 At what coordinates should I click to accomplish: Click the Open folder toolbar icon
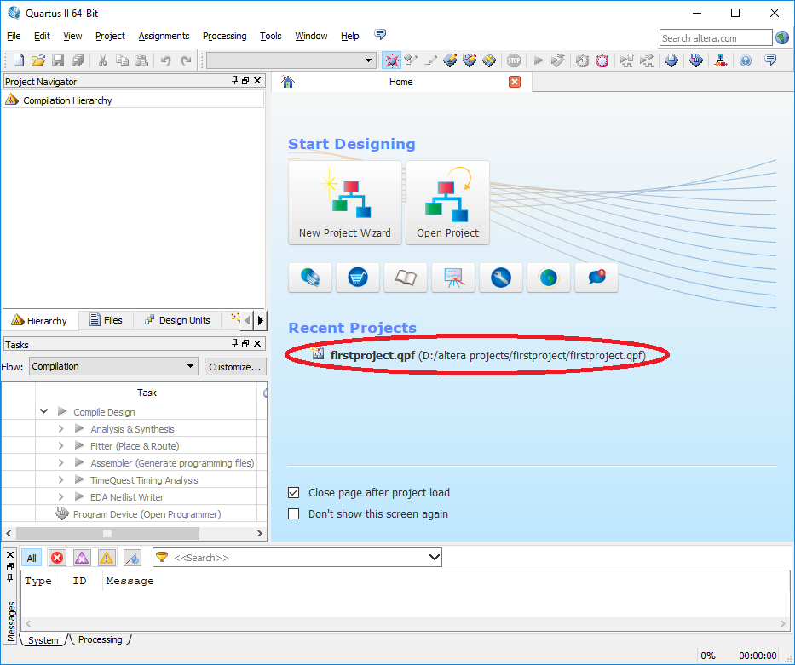pos(38,60)
